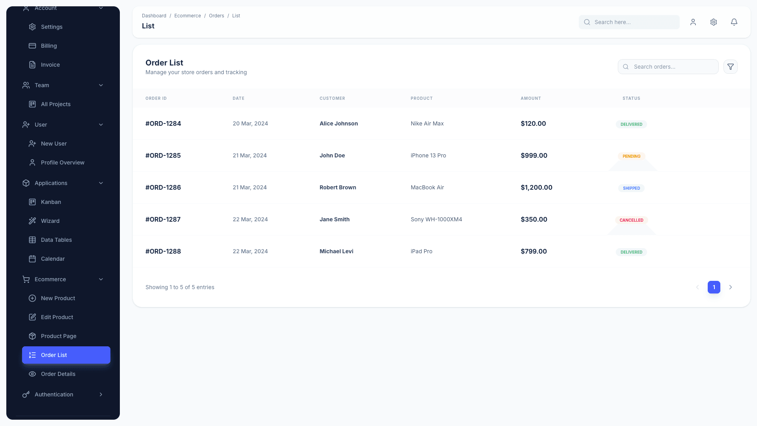Click the user profile icon in header
The height and width of the screenshot is (426, 757).
[x=693, y=22]
